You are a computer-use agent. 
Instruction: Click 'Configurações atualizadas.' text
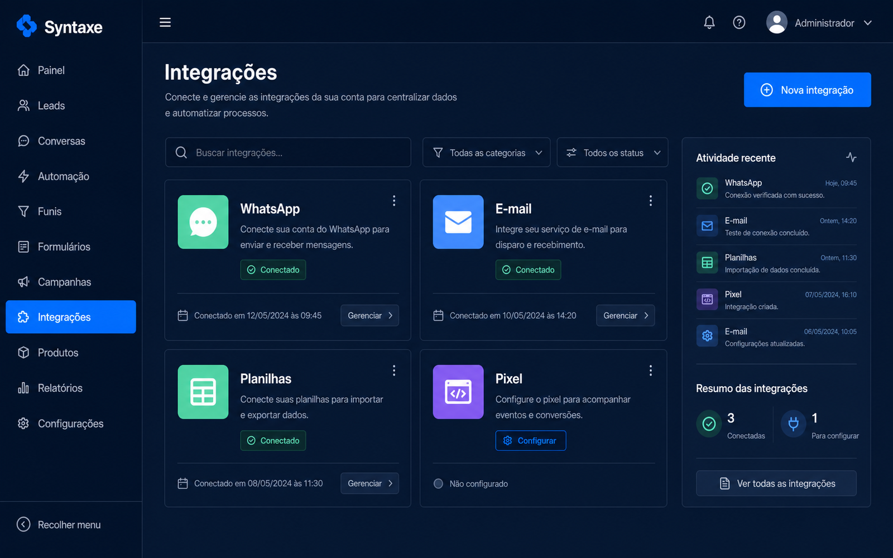[765, 344]
